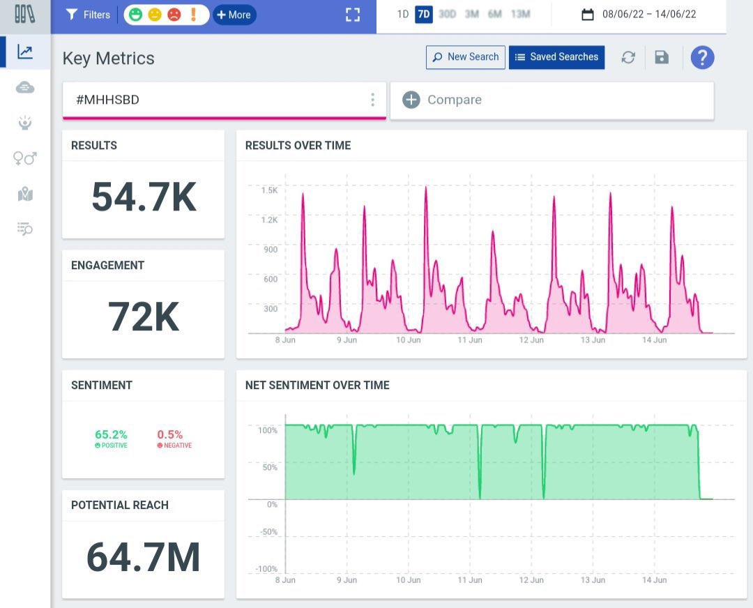Click the SENTIMENT card title
Viewport: 753px width, 608px height.
pos(101,385)
